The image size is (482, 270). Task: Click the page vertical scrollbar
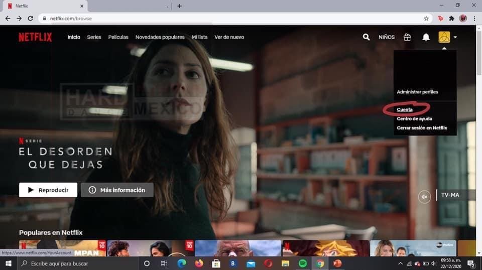point(479,52)
